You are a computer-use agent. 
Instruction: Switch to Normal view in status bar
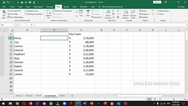coord(149,99)
